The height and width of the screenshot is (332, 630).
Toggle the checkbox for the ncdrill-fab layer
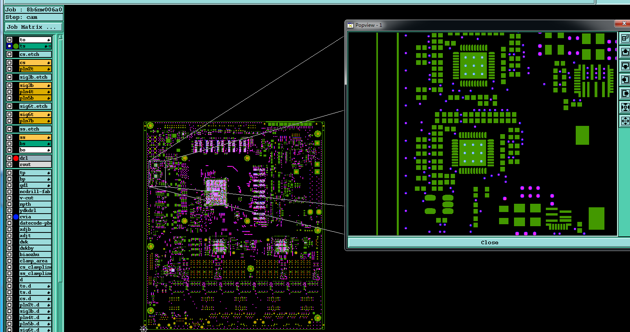coord(9,192)
